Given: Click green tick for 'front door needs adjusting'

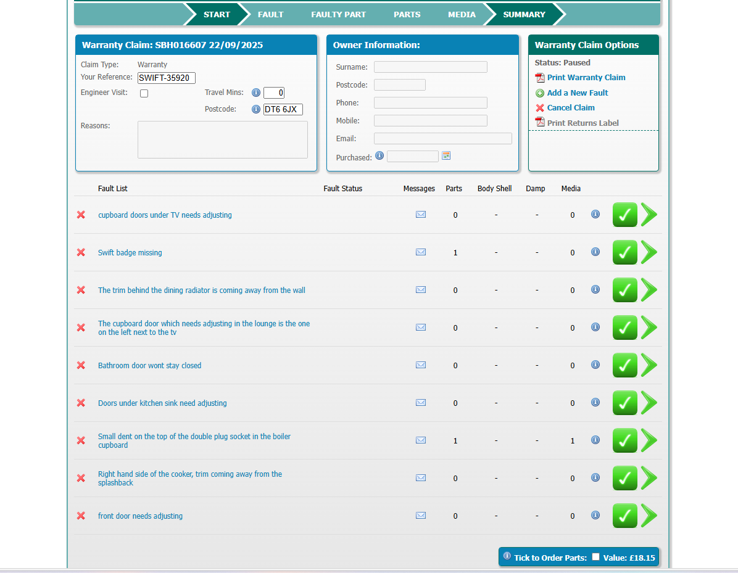Looking at the screenshot, I should (624, 516).
